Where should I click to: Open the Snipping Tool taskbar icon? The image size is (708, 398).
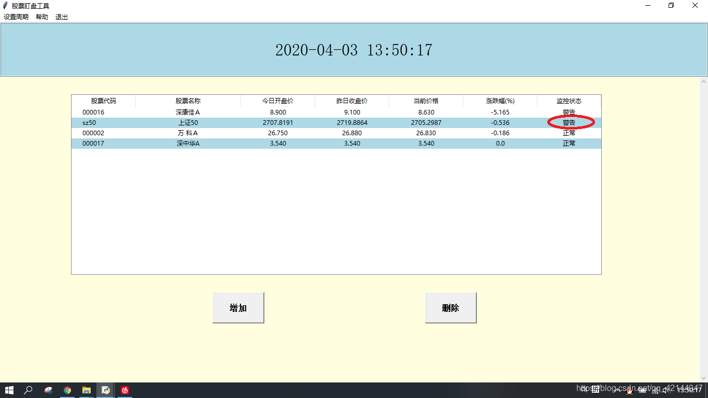click(x=48, y=390)
